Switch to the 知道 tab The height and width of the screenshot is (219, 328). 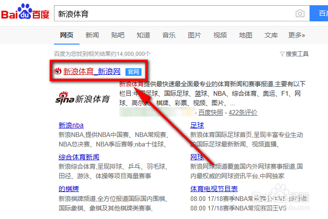coord(143,35)
